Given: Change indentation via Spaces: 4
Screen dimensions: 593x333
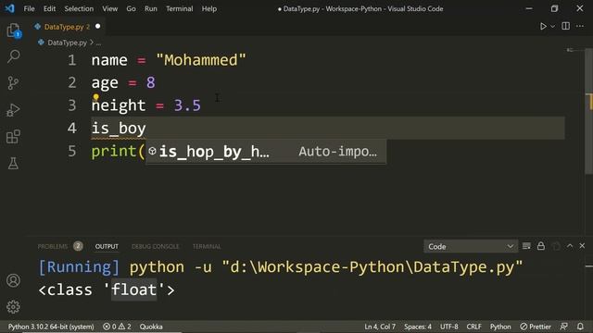Looking at the screenshot, I should pos(418,327).
